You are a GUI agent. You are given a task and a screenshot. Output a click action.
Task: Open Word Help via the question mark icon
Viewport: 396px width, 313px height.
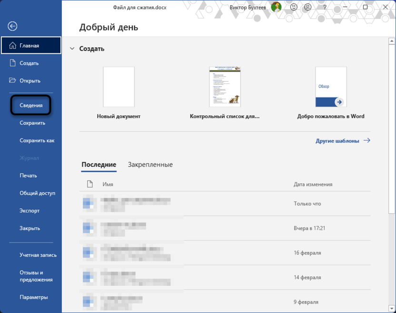coord(324,7)
